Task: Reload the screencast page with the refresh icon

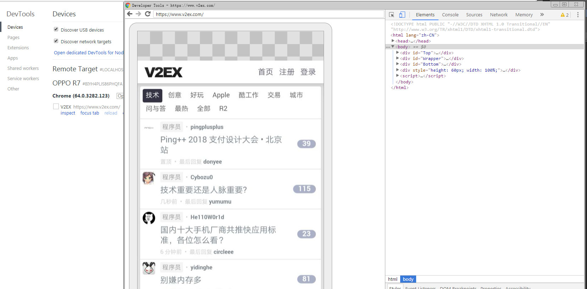Action: [148, 14]
